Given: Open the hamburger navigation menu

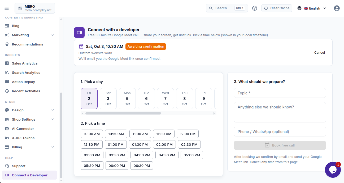Looking at the screenshot, I should [x=7, y=8].
